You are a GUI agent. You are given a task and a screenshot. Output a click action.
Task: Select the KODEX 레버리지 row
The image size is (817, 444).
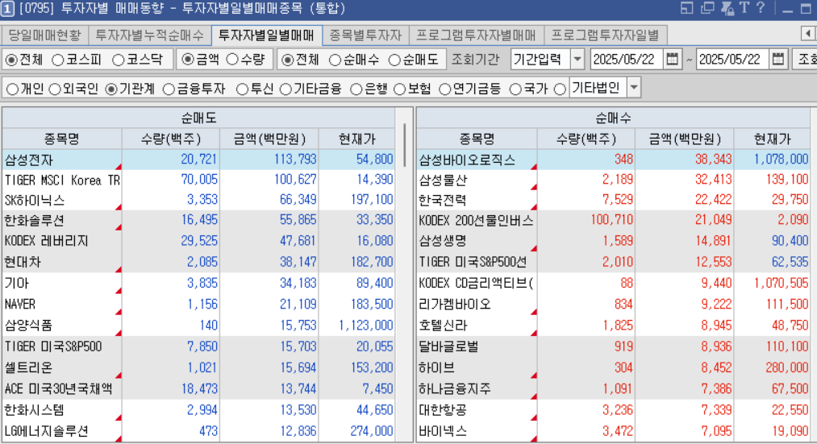198,241
